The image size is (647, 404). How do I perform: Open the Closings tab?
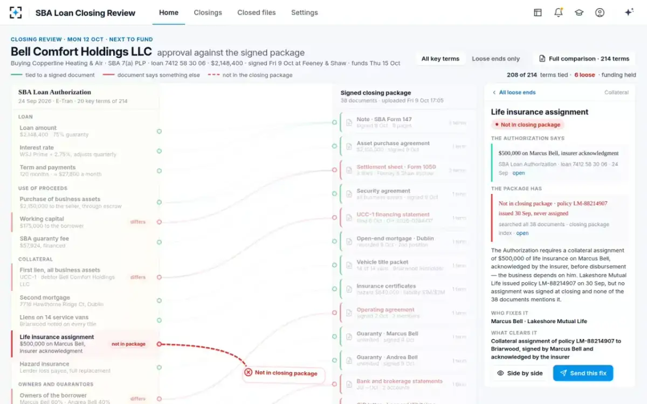pyautogui.click(x=208, y=12)
